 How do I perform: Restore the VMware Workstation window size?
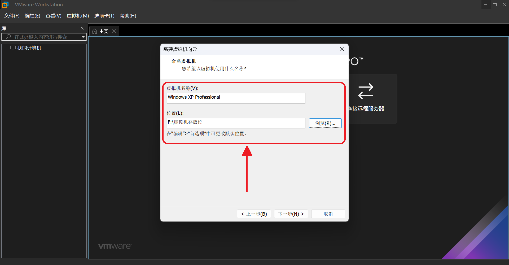[495, 5]
